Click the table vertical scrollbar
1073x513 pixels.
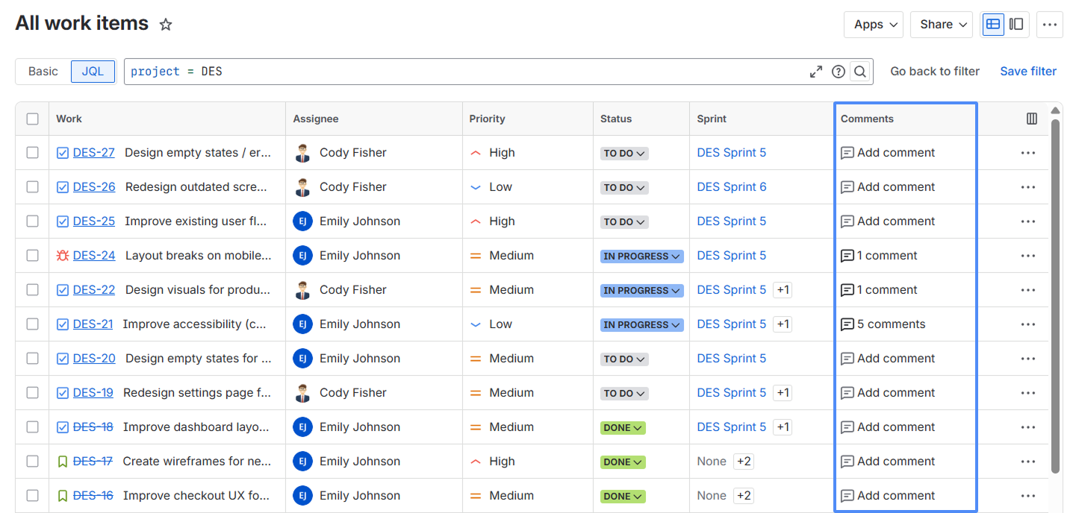(x=1055, y=296)
